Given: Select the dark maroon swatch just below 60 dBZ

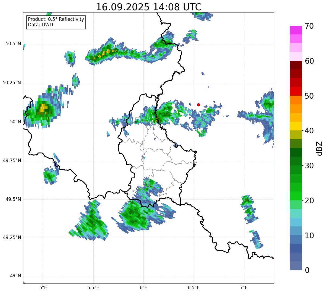Looking at the screenshot, I should point(297,65).
